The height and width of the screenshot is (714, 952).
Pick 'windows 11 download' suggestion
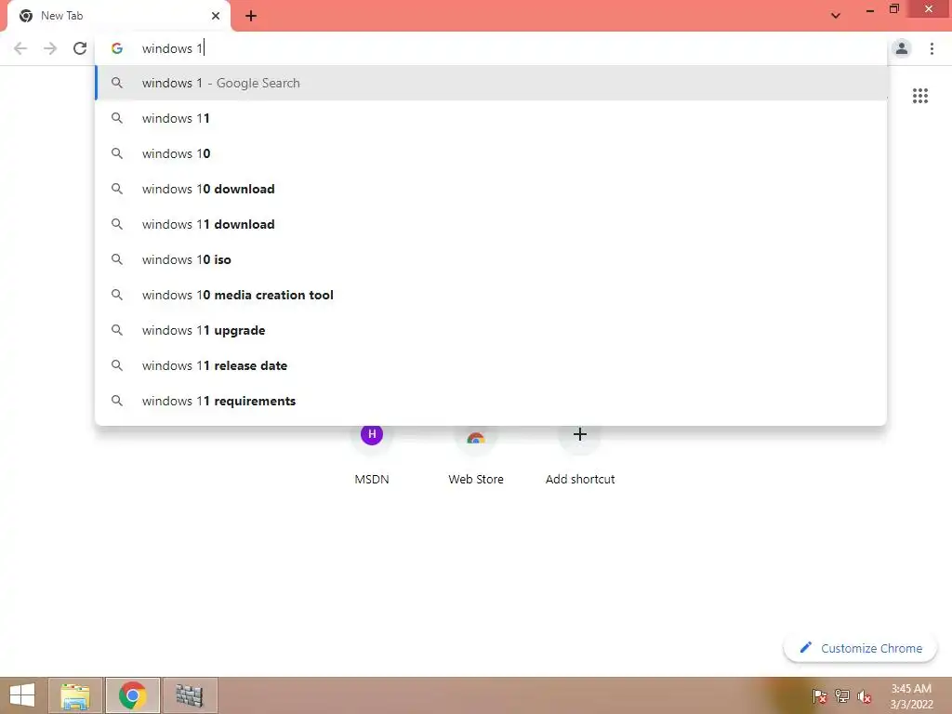491,224
